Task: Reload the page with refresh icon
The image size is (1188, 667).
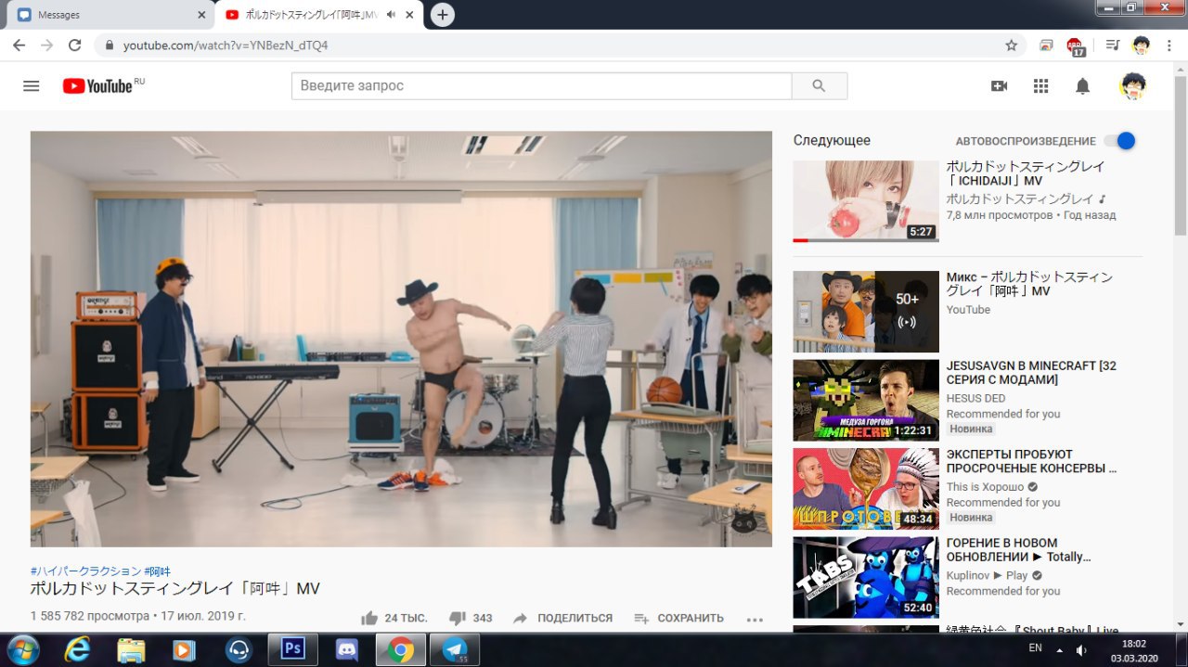Action: point(75,45)
